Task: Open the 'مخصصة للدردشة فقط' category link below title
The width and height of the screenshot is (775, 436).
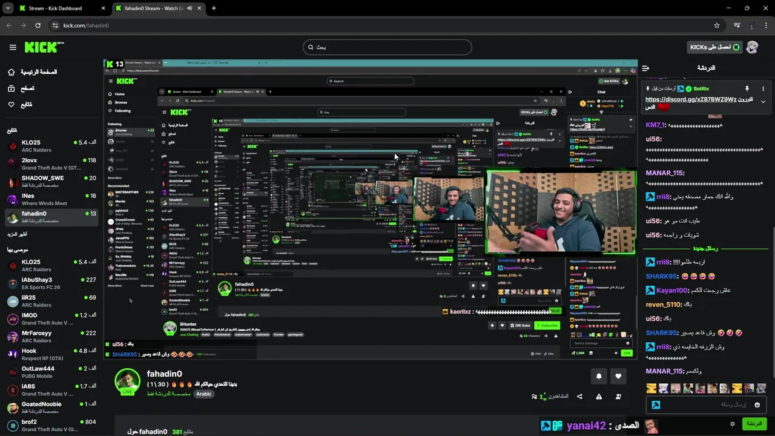Action: point(168,394)
